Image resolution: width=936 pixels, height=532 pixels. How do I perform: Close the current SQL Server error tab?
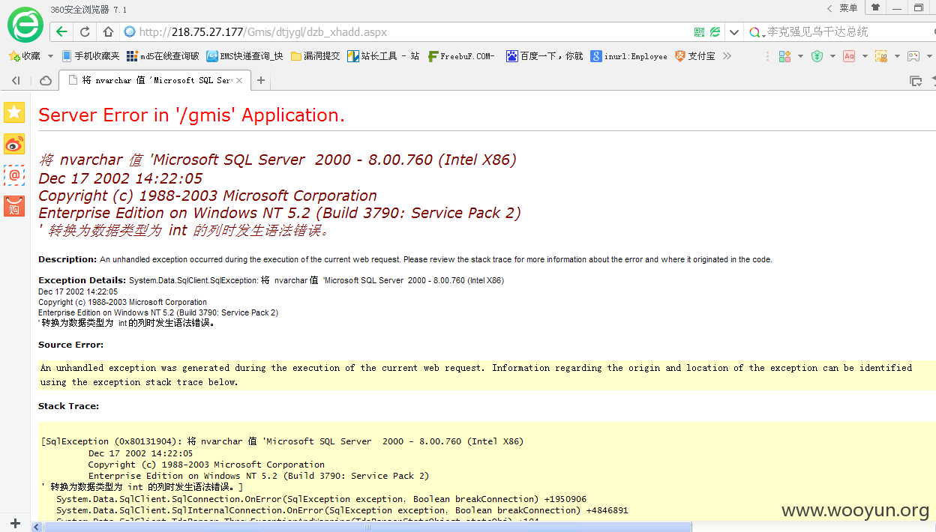239,80
